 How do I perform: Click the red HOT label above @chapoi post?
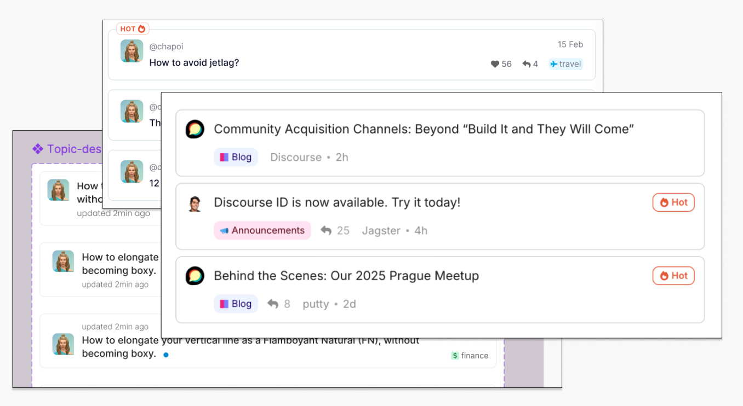coord(133,28)
